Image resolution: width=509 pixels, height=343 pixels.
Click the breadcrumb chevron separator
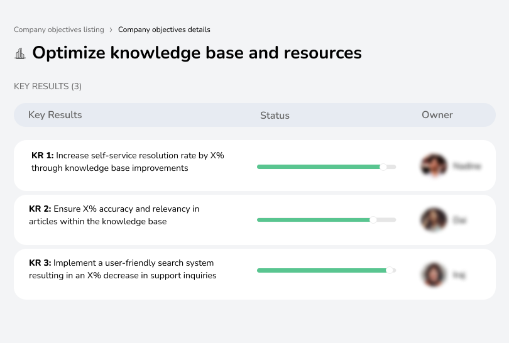111,30
